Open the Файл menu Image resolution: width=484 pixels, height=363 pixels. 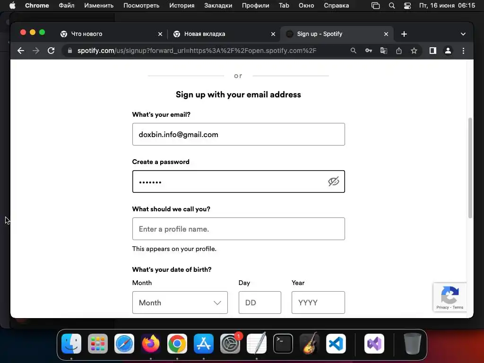[66, 6]
